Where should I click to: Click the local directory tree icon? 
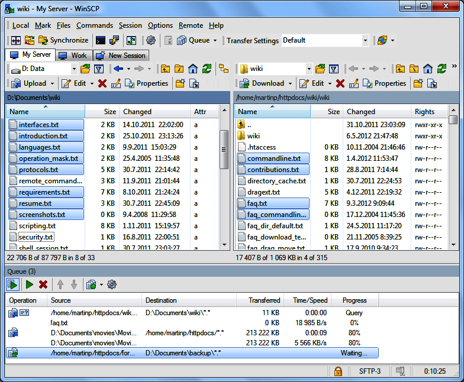pos(224,69)
